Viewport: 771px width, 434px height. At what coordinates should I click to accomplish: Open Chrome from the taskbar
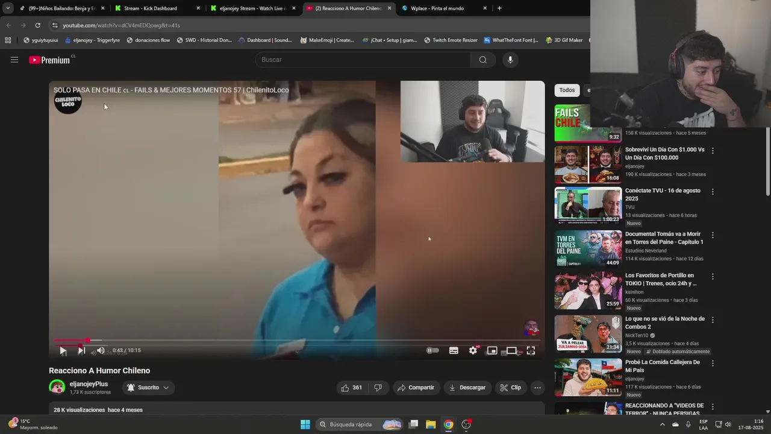pos(448,424)
